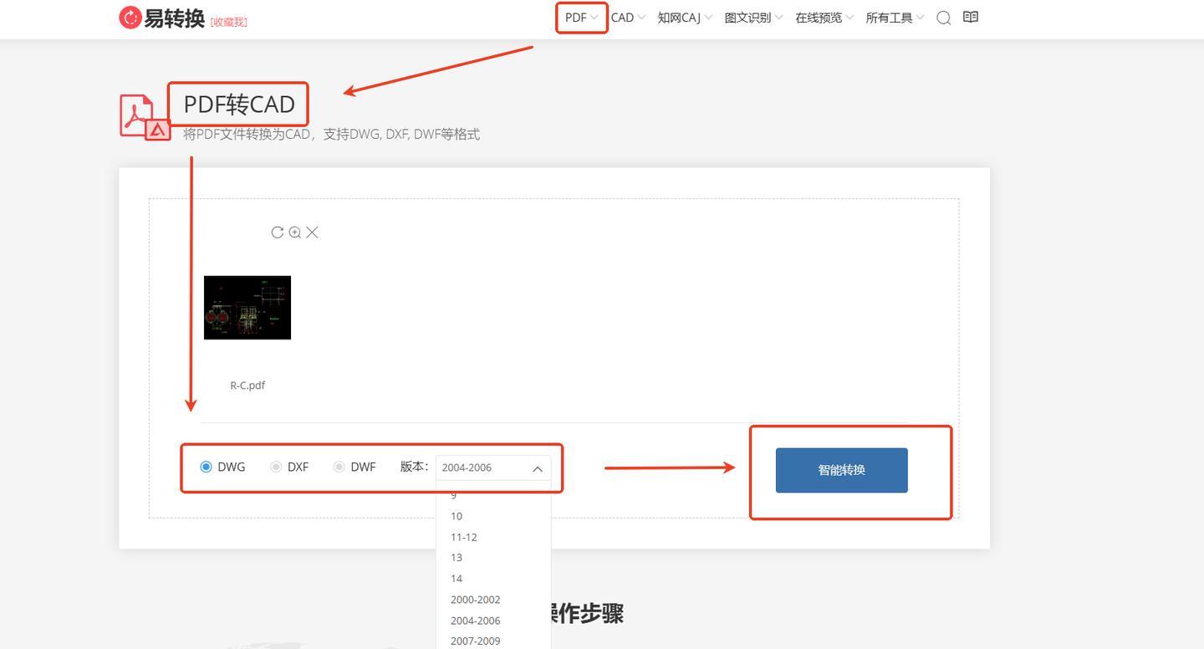Select the DXF output format radio
This screenshot has height=649, width=1204.
275,467
